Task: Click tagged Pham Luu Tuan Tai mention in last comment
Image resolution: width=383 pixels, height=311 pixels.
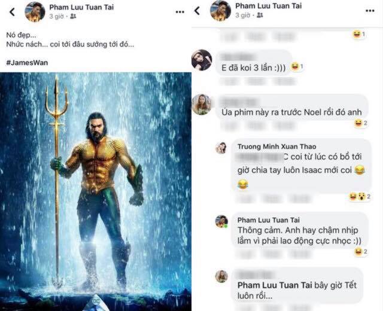Action: coord(275,285)
